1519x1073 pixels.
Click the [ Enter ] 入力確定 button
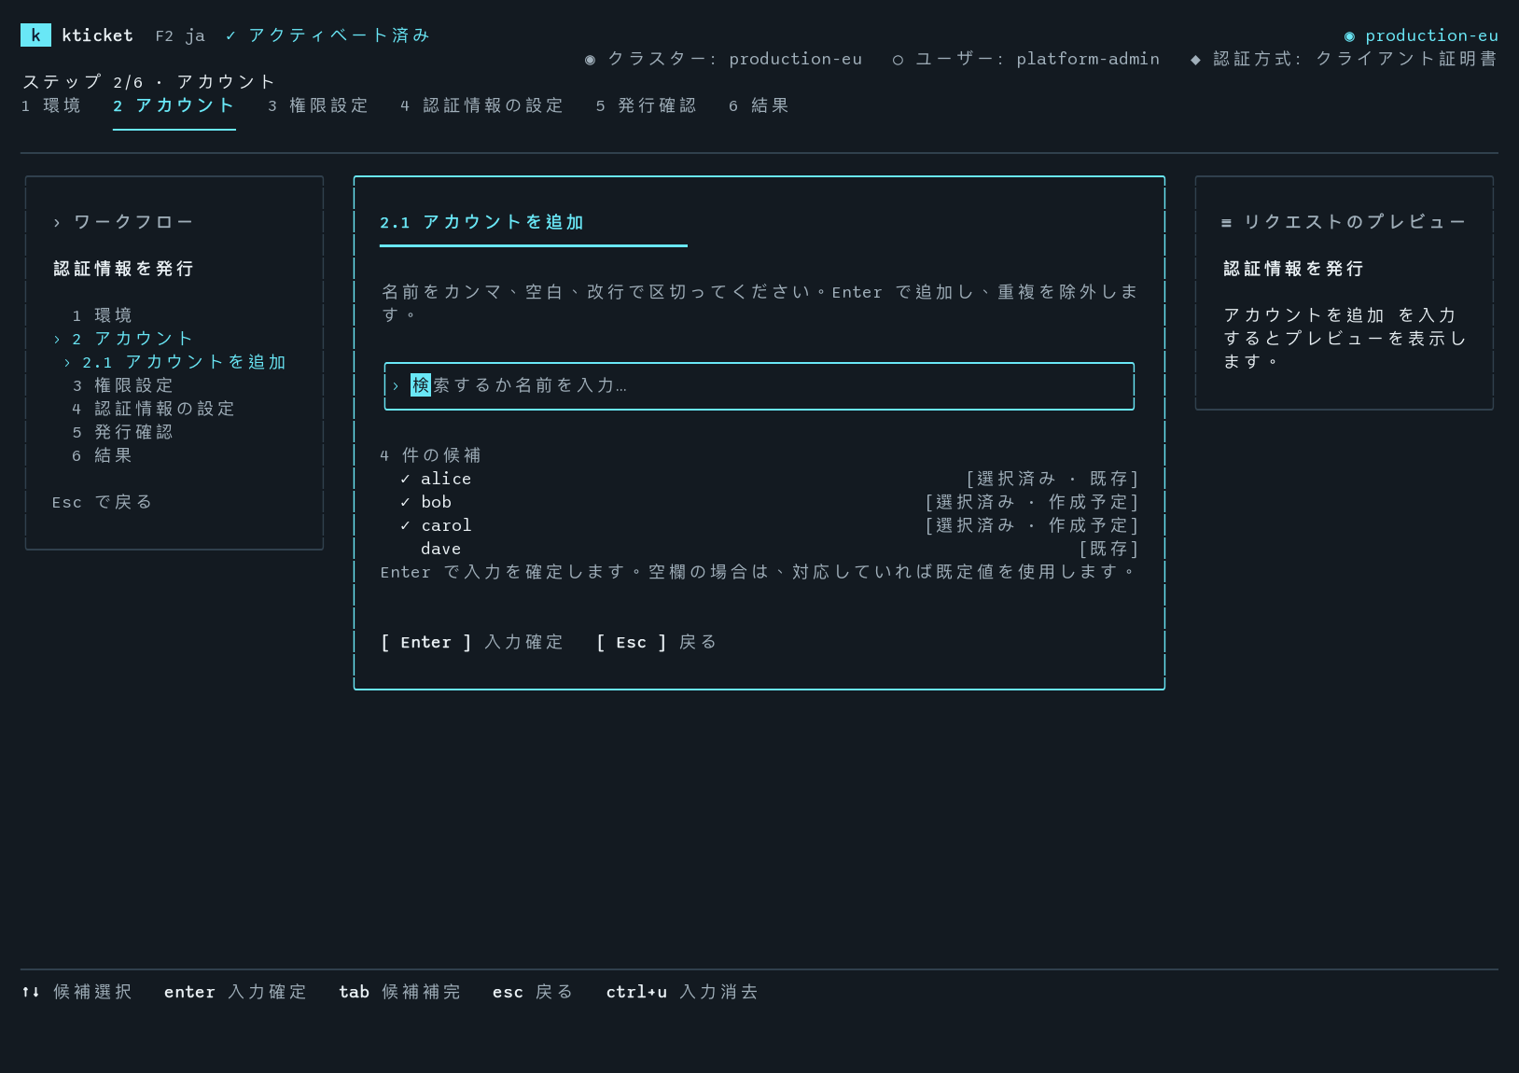point(472,642)
